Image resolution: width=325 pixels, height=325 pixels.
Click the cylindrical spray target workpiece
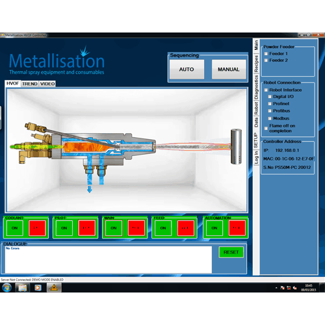pos(236,146)
